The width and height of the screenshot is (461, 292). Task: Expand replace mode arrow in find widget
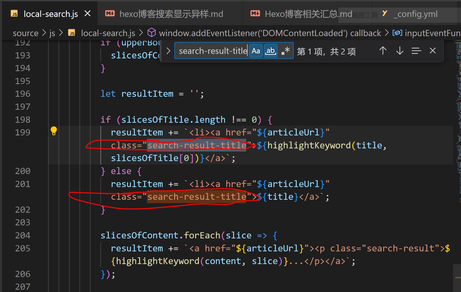click(x=168, y=51)
